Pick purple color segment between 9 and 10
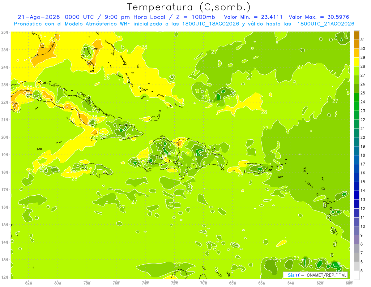The height and width of the screenshot is (287, 371). (x=356, y=231)
